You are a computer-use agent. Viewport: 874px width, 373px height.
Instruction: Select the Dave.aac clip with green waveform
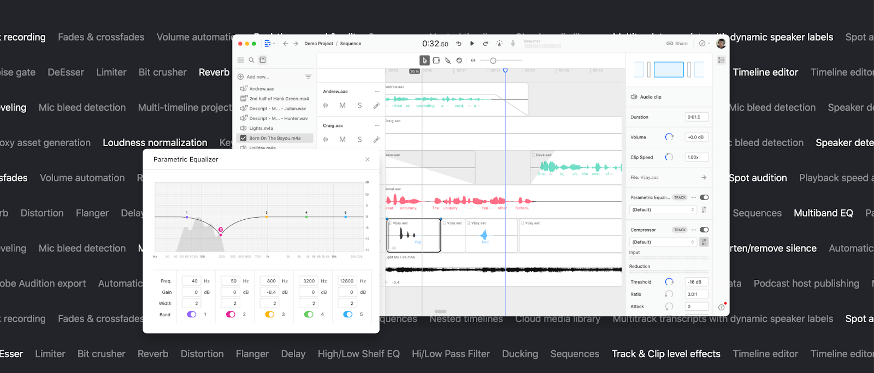pos(576,167)
